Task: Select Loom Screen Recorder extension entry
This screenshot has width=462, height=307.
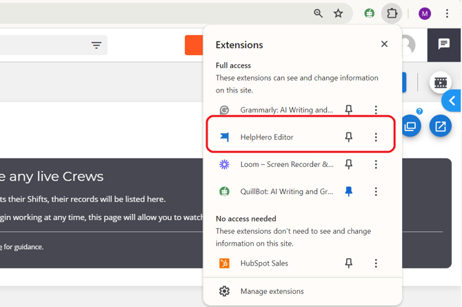Action: tap(286, 164)
